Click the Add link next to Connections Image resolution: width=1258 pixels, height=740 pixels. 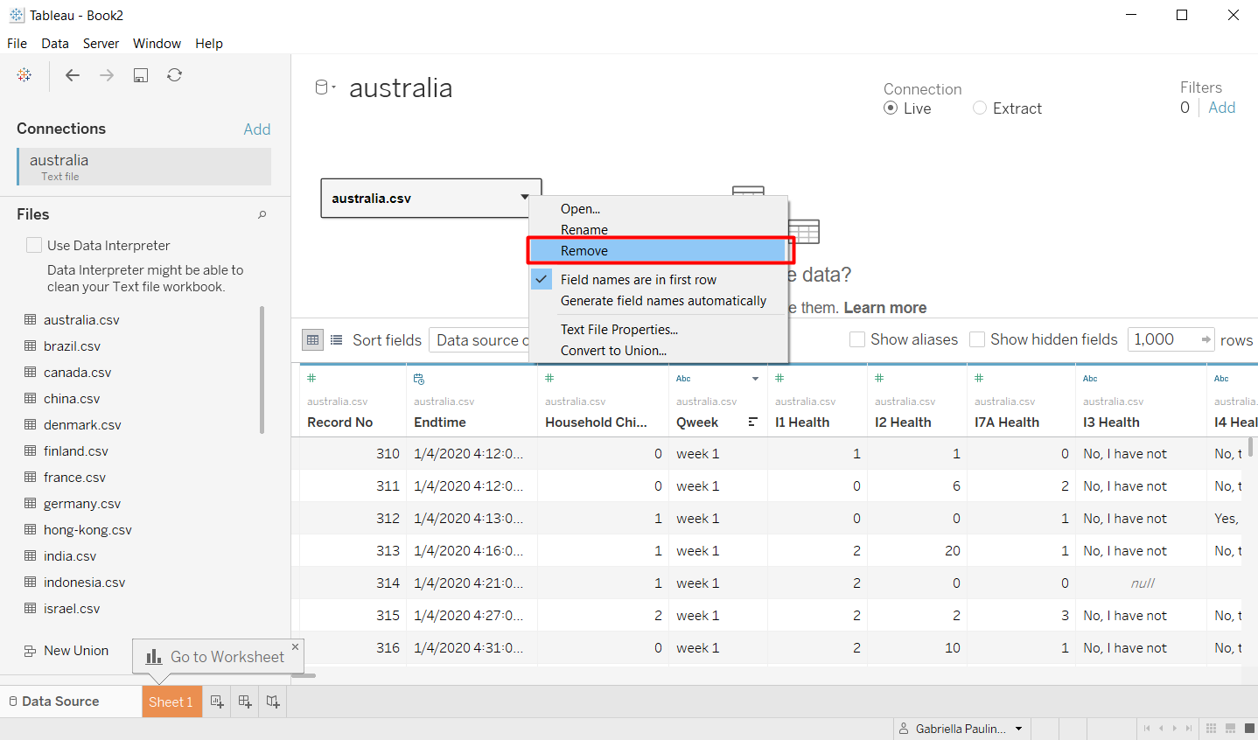pos(256,129)
